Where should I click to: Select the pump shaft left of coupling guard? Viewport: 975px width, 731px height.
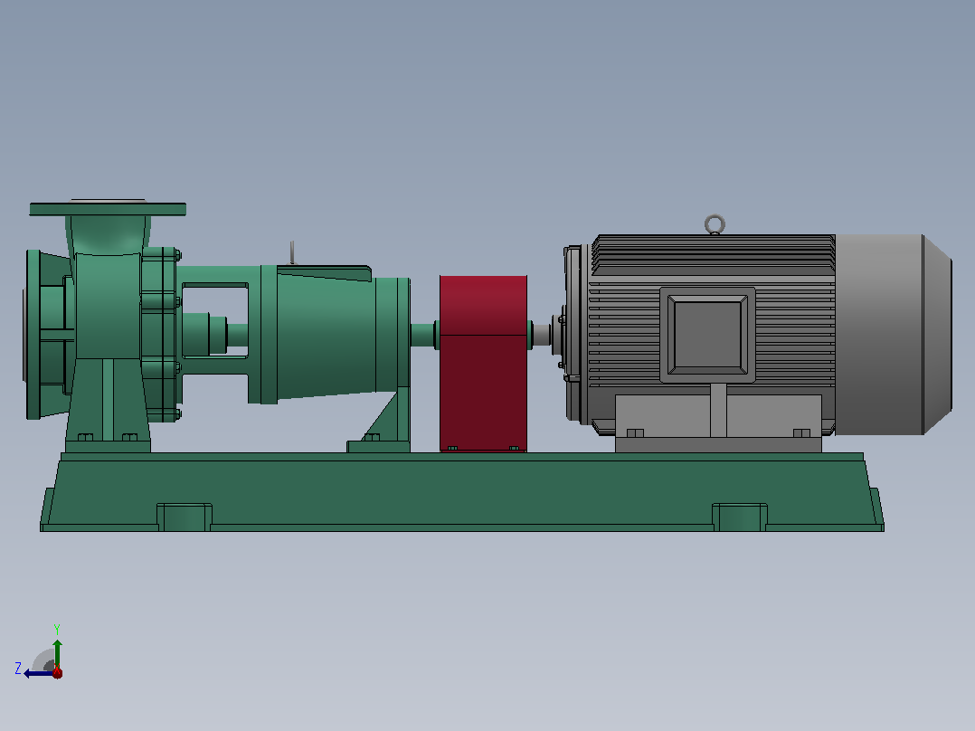click(423, 335)
